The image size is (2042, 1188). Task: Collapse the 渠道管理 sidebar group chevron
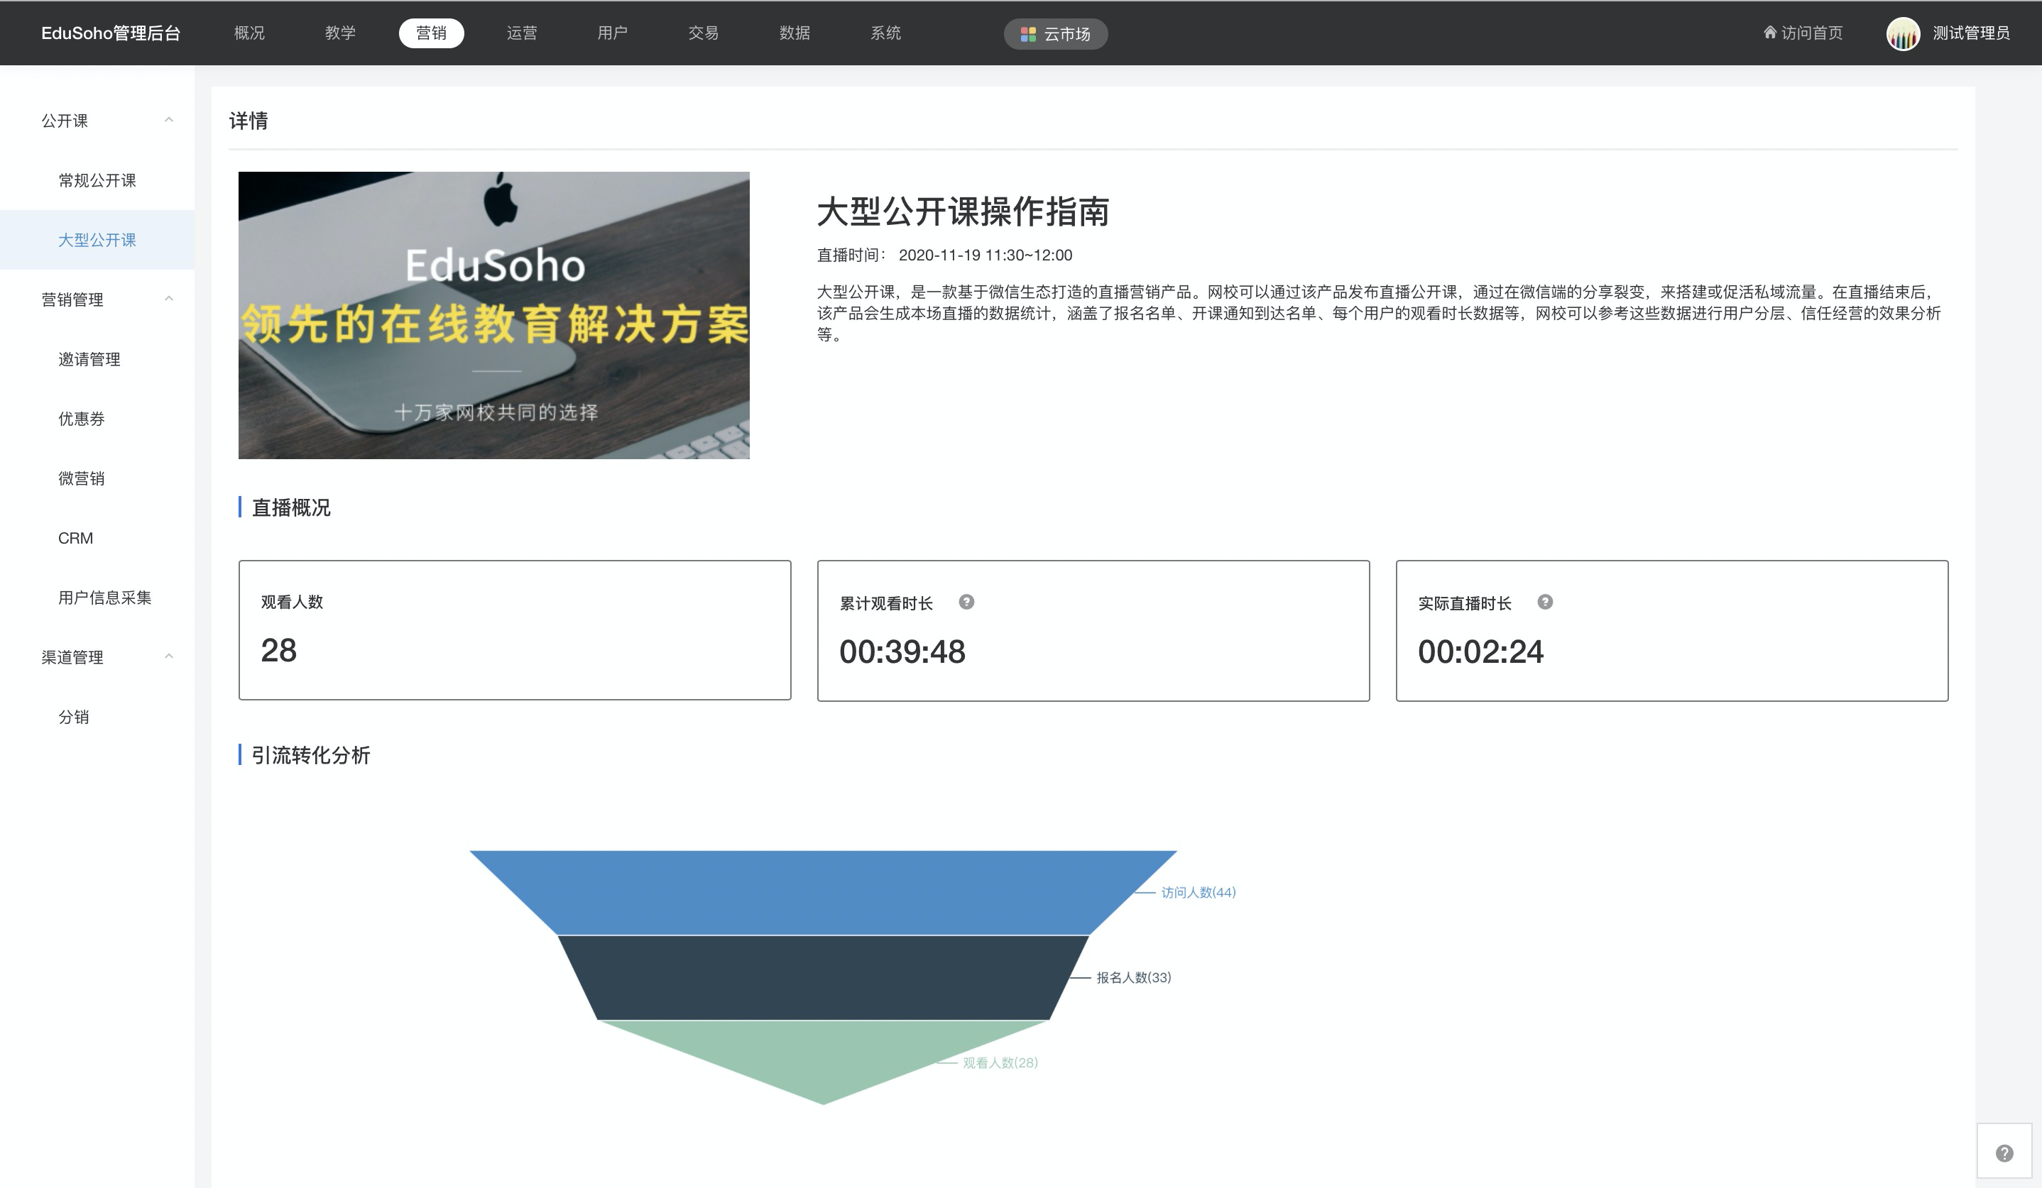pos(168,656)
